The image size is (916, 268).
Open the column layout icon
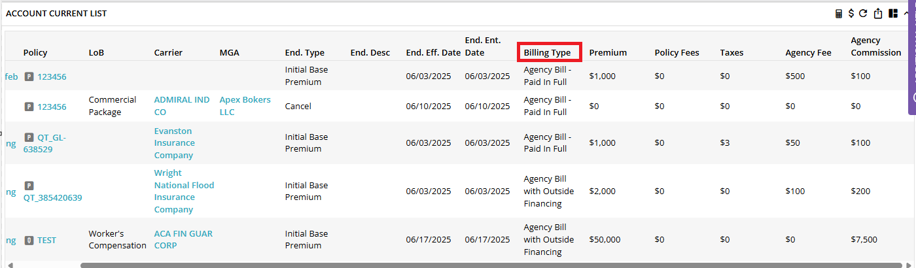coord(893,14)
